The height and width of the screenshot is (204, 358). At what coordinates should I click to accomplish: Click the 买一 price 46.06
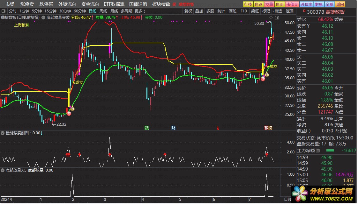(x=327, y=57)
